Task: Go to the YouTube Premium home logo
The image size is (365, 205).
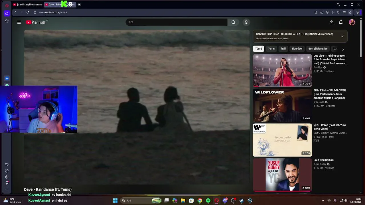Action: [x=36, y=22]
